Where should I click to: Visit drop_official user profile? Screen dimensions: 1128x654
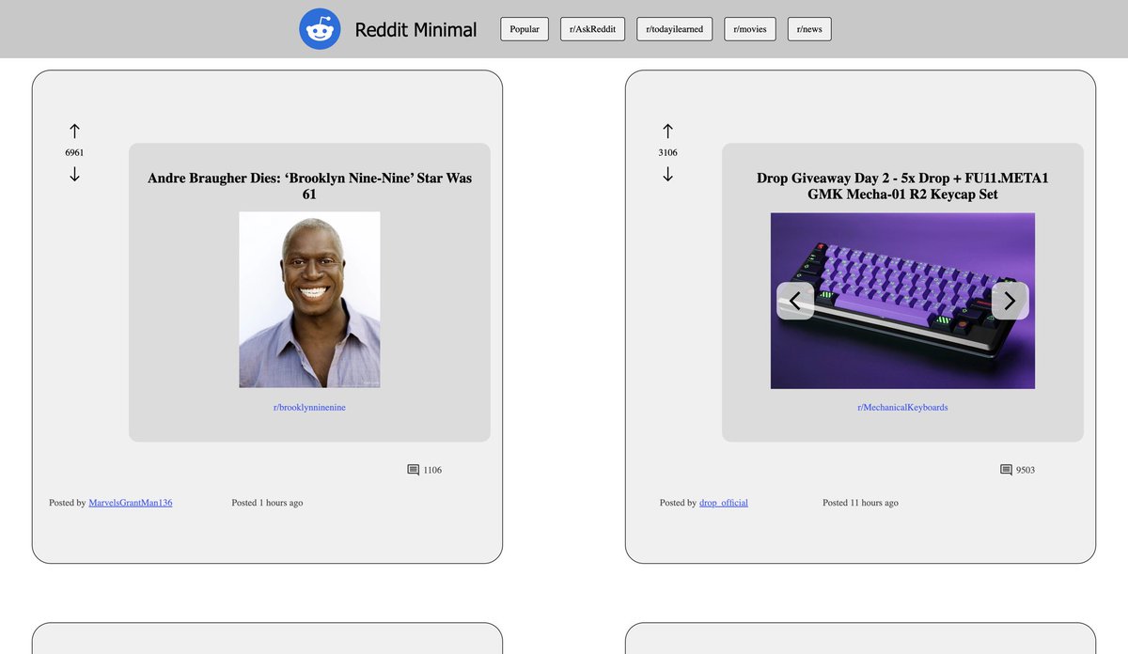tap(724, 503)
